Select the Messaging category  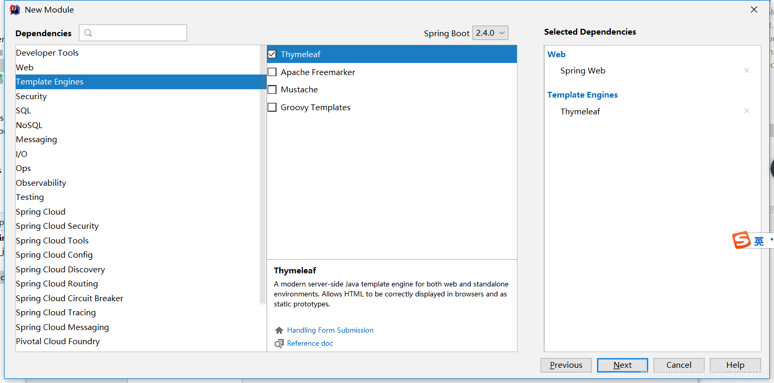(137, 140)
